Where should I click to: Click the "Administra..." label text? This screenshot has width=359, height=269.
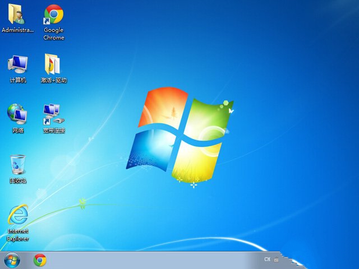pos(17,30)
